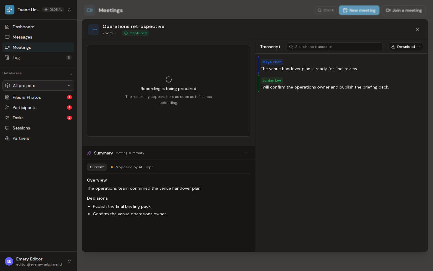Click the Tasks checklist icon
This screenshot has width=433, height=271.
tap(7, 118)
